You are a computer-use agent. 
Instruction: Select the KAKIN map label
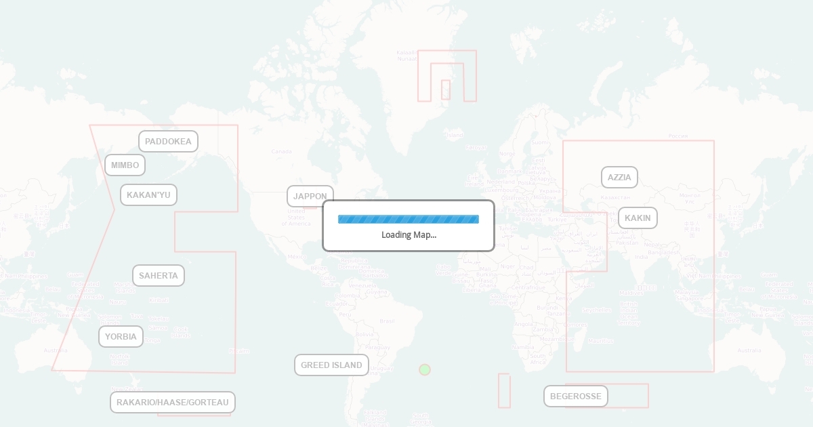[x=638, y=218]
